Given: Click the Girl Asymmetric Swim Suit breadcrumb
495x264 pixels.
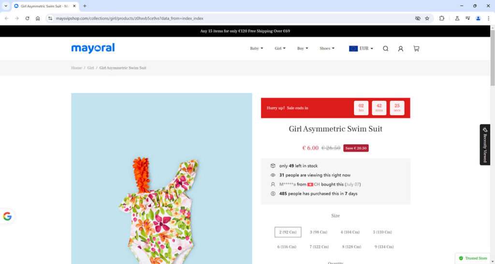Looking at the screenshot, I should [x=123, y=68].
